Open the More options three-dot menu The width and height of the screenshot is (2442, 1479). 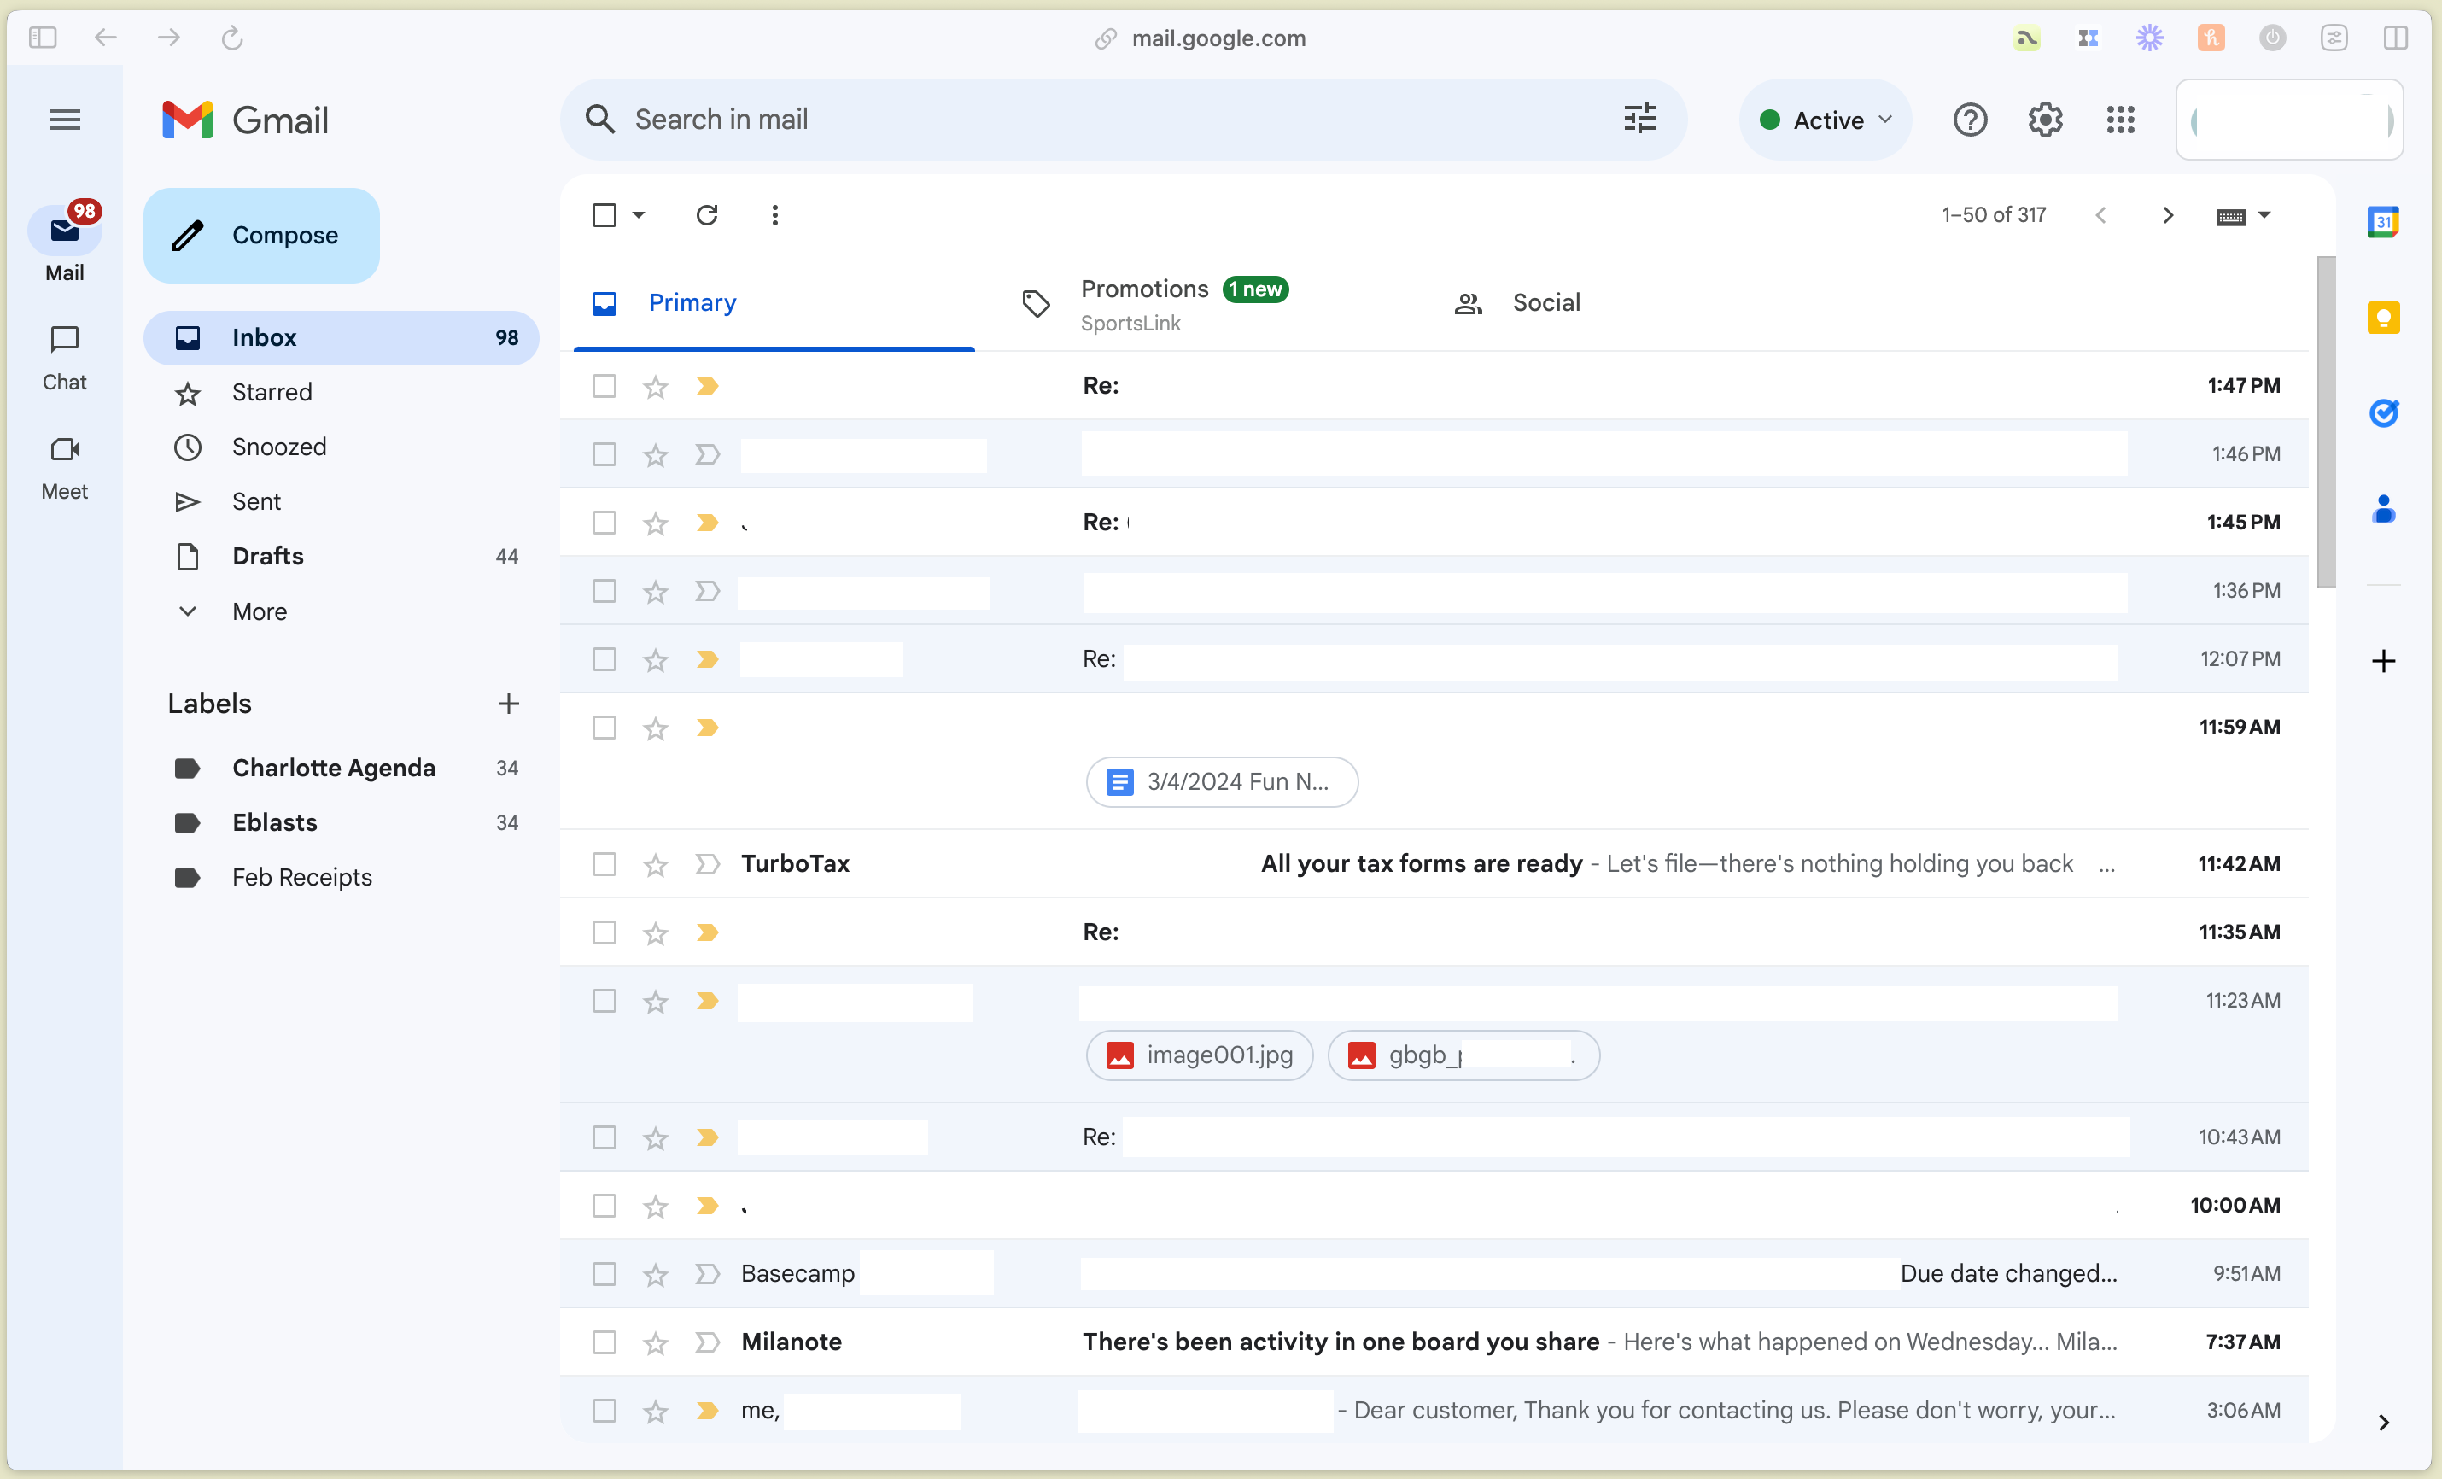775,215
